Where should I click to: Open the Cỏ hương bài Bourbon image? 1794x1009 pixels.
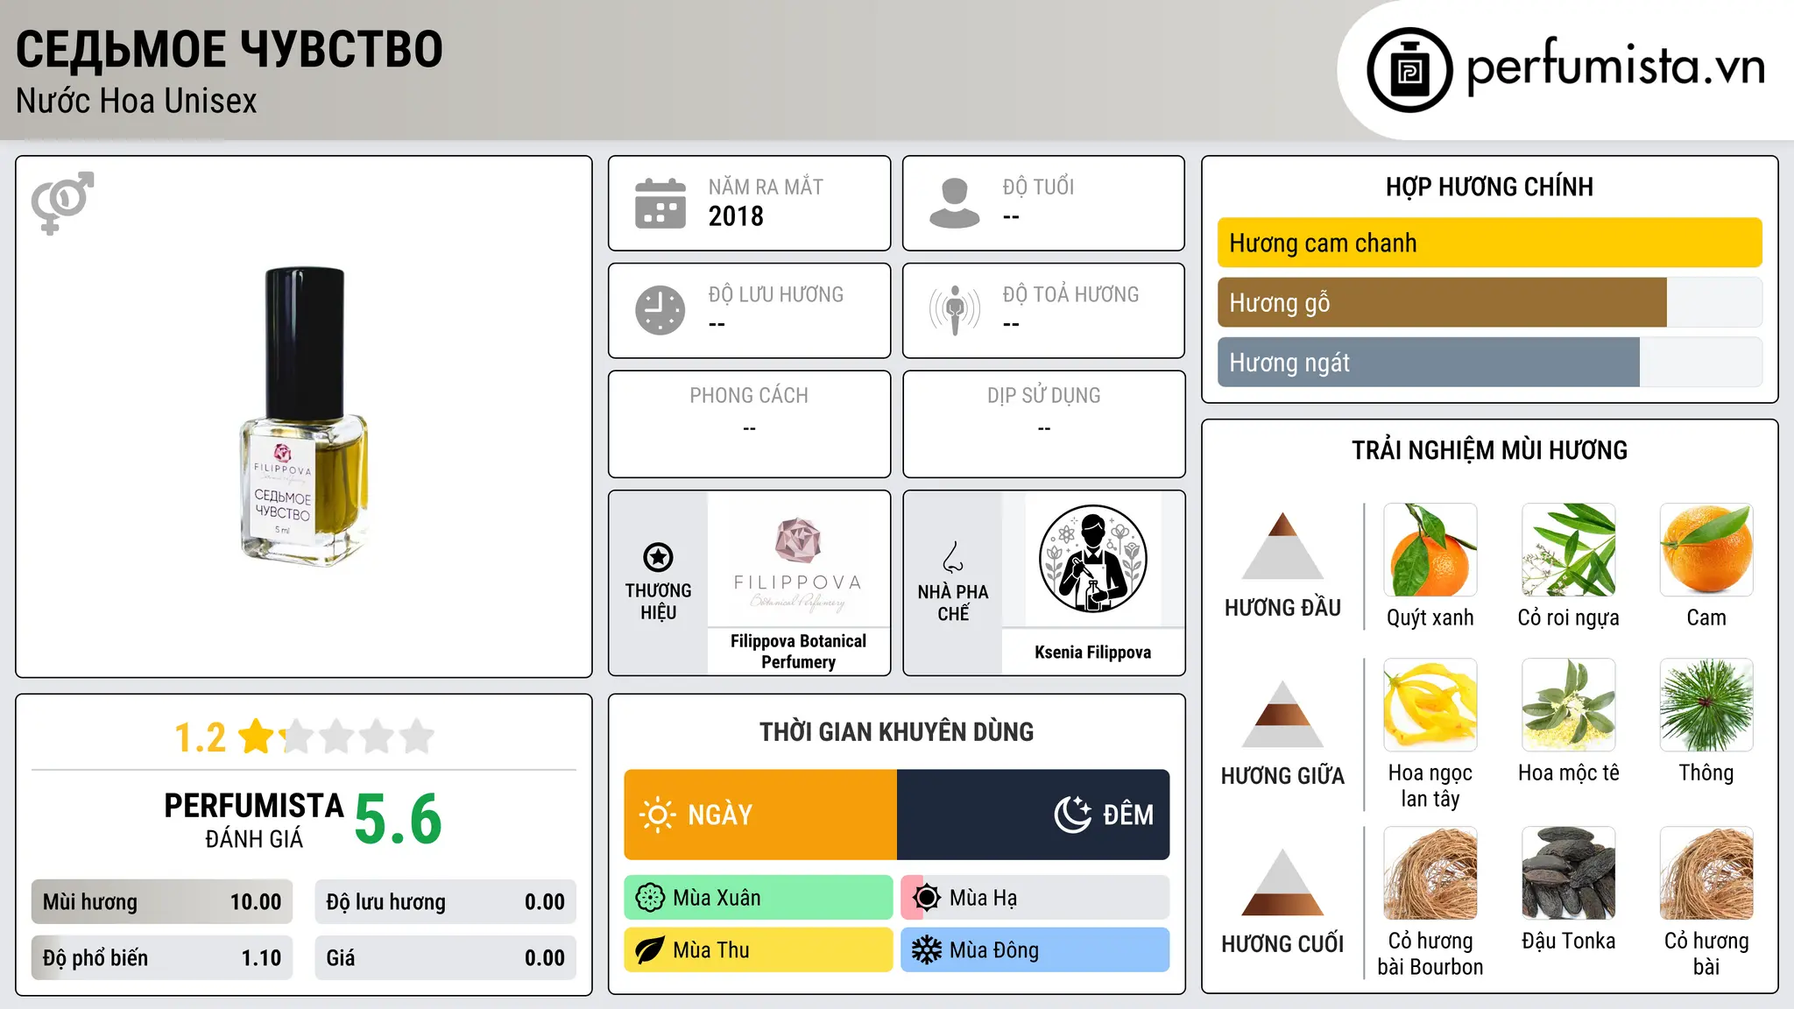tap(1430, 873)
